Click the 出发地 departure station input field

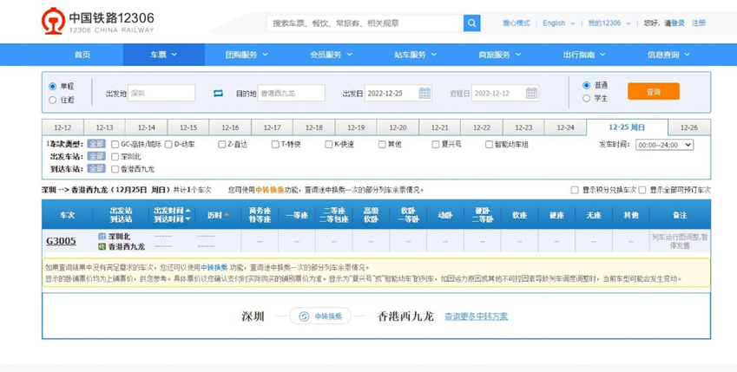[x=161, y=93]
